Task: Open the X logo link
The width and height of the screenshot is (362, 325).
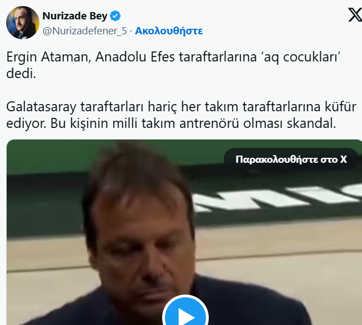Action: pos(355,15)
